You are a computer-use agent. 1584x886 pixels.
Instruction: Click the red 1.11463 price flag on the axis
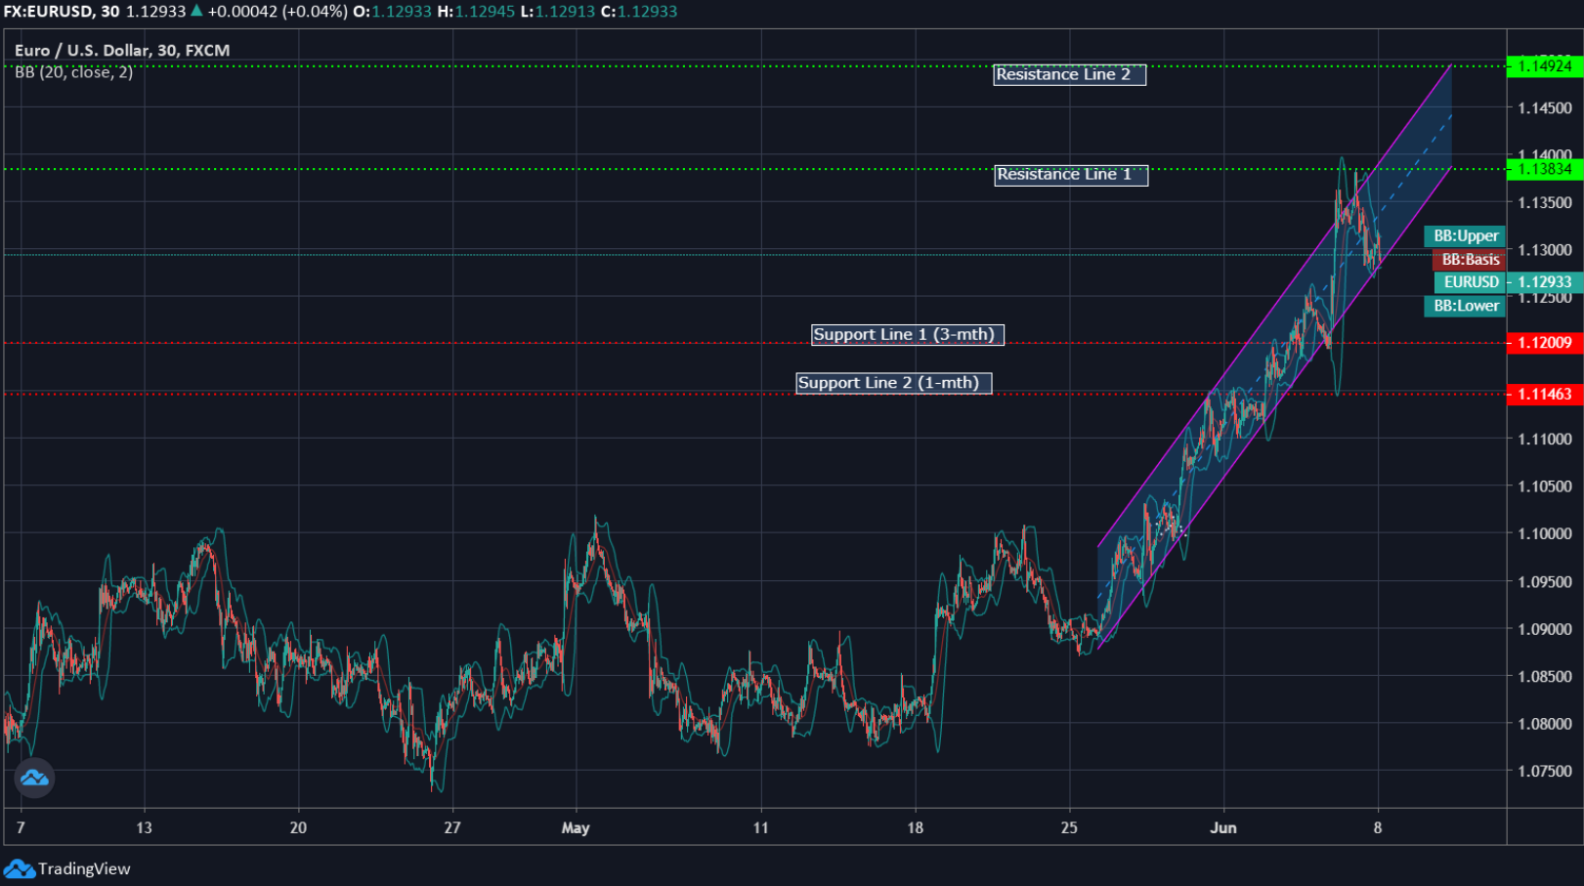pyautogui.click(x=1547, y=394)
